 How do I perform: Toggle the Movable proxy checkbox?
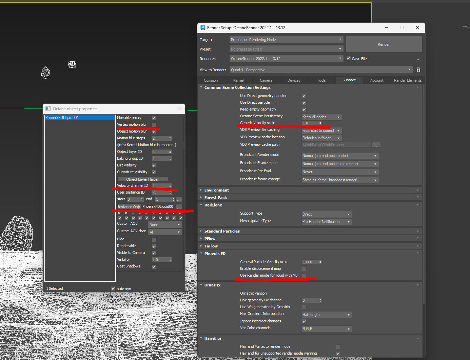click(x=154, y=118)
